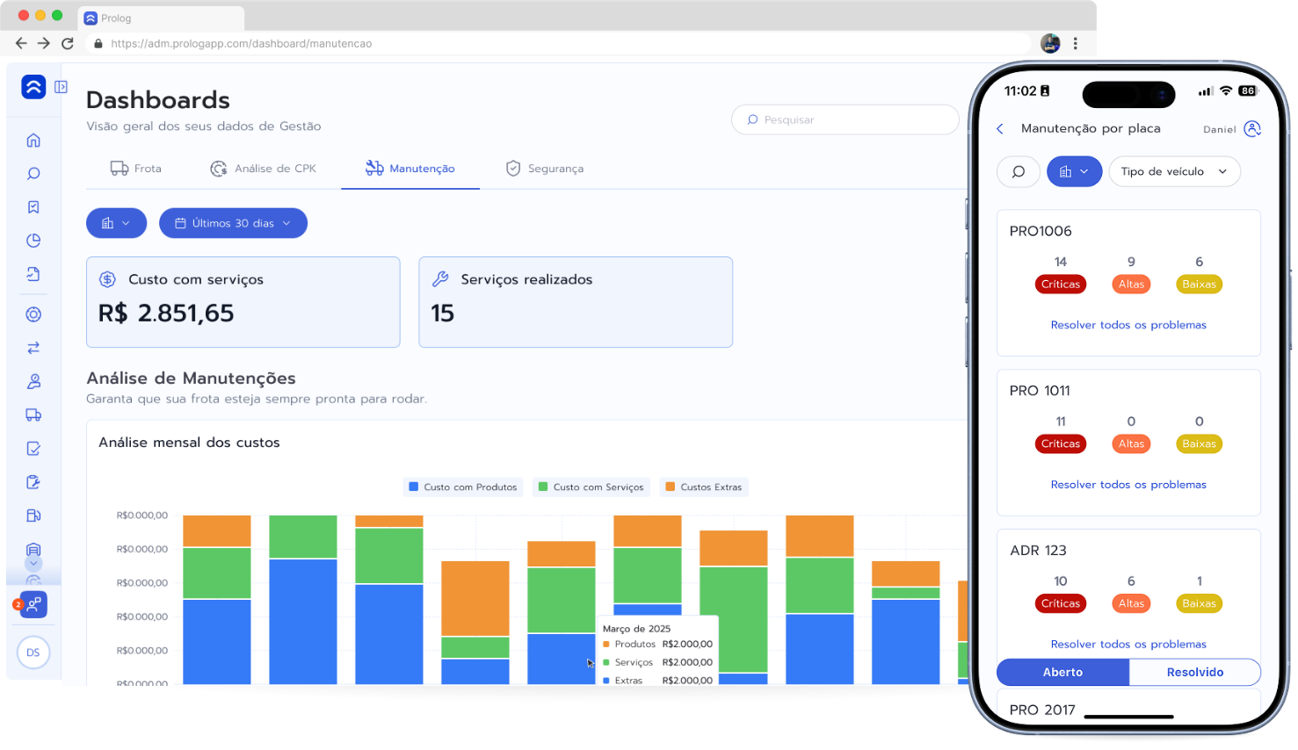The height and width of the screenshot is (750, 1298).
Task: Click the Serviços realizados card
Action: click(576, 302)
